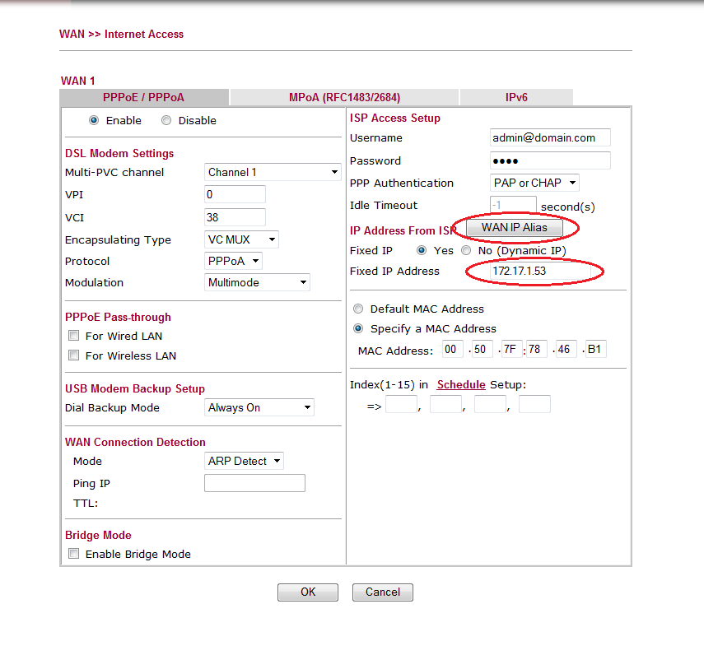Enable PPPoE Pass-through for Wired LAN
The width and height of the screenshot is (704, 655).
point(73,335)
